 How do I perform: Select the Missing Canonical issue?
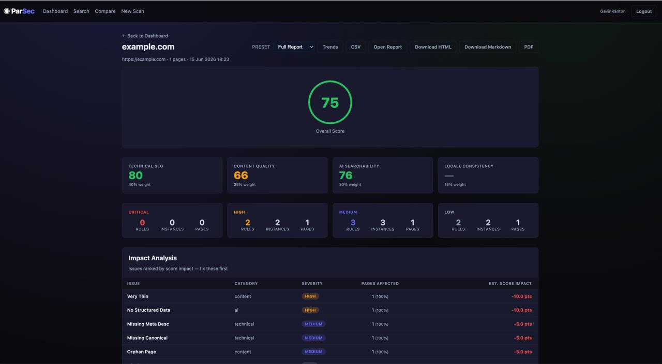[x=330, y=338]
